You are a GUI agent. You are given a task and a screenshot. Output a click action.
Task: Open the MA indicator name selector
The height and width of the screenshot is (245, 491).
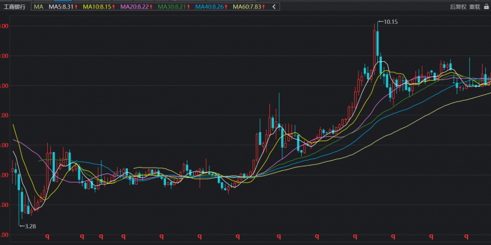[39, 7]
